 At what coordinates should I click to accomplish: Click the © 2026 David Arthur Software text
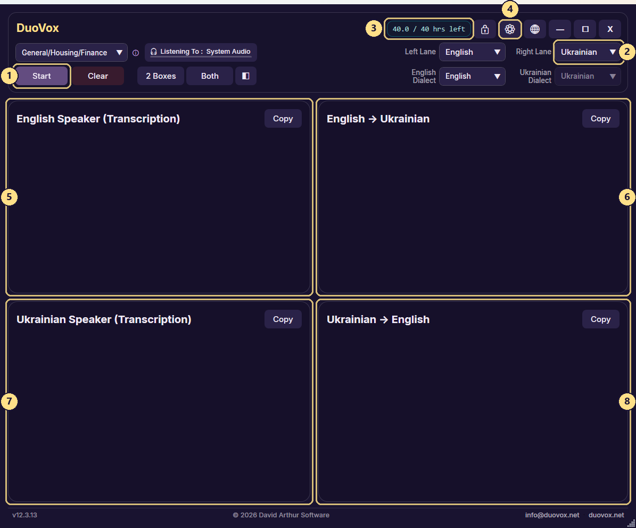281,515
